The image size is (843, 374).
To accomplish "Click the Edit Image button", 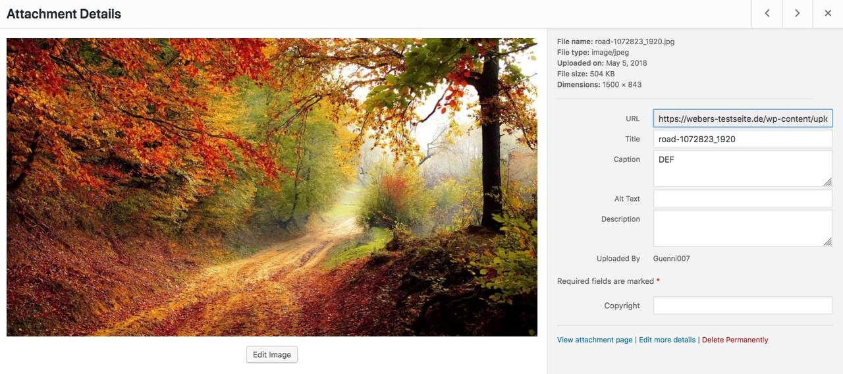I will (x=272, y=354).
